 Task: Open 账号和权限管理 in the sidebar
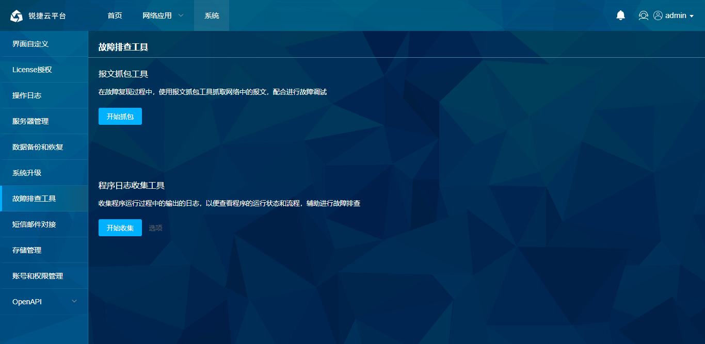tap(38, 276)
